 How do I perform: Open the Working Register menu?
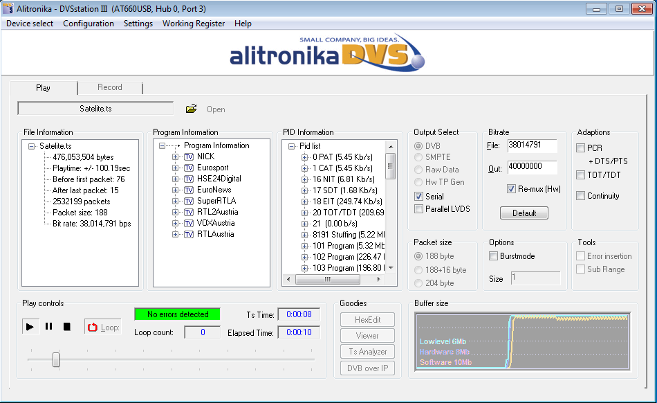click(193, 24)
